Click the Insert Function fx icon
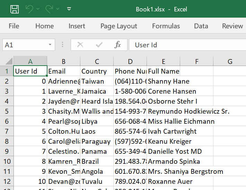Viewport: 246px width, 190px height. pos(118,45)
